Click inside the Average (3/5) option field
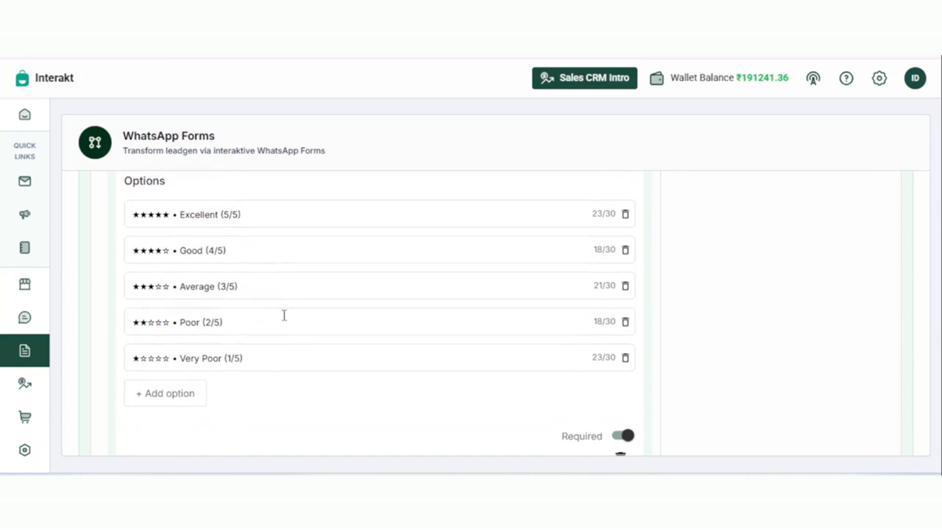The width and height of the screenshot is (942, 530). (368, 286)
